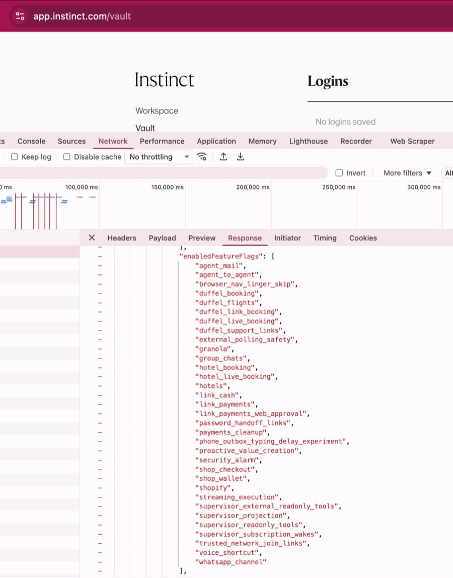Screen dimensions: 453x578
Task: Click the export HAR download icon
Action: [x=240, y=157]
